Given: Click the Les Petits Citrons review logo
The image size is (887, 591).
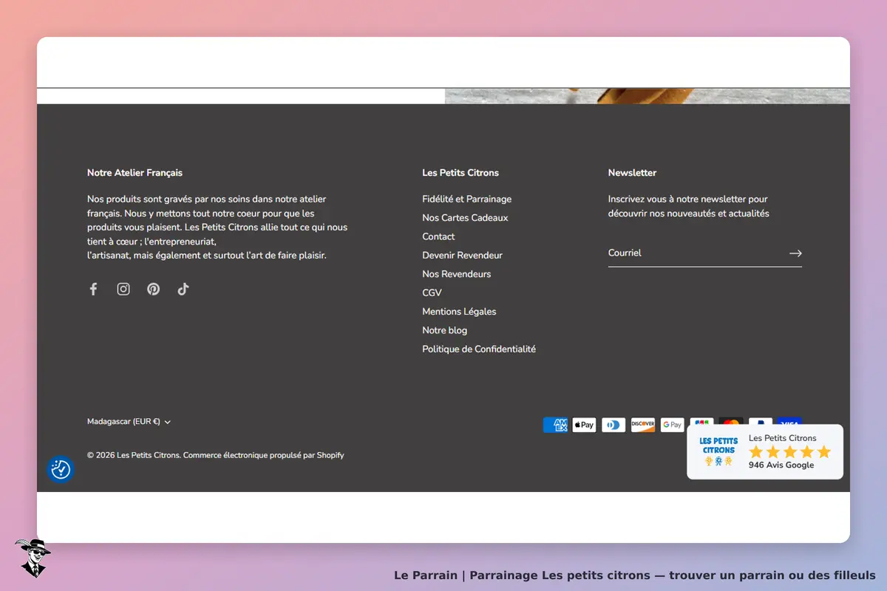Looking at the screenshot, I should pyautogui.click(x=718, y=451).
